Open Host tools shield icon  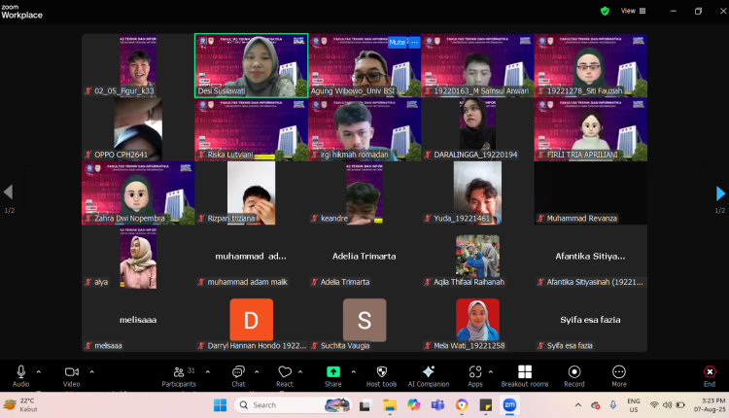tap(381, 376)
